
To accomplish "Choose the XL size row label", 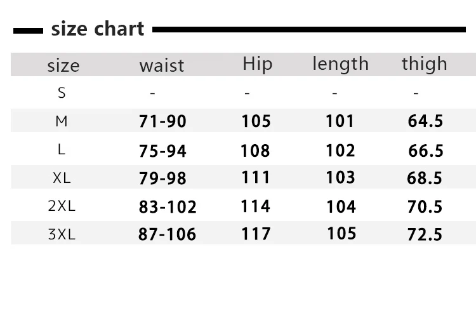I will (62, 178).
